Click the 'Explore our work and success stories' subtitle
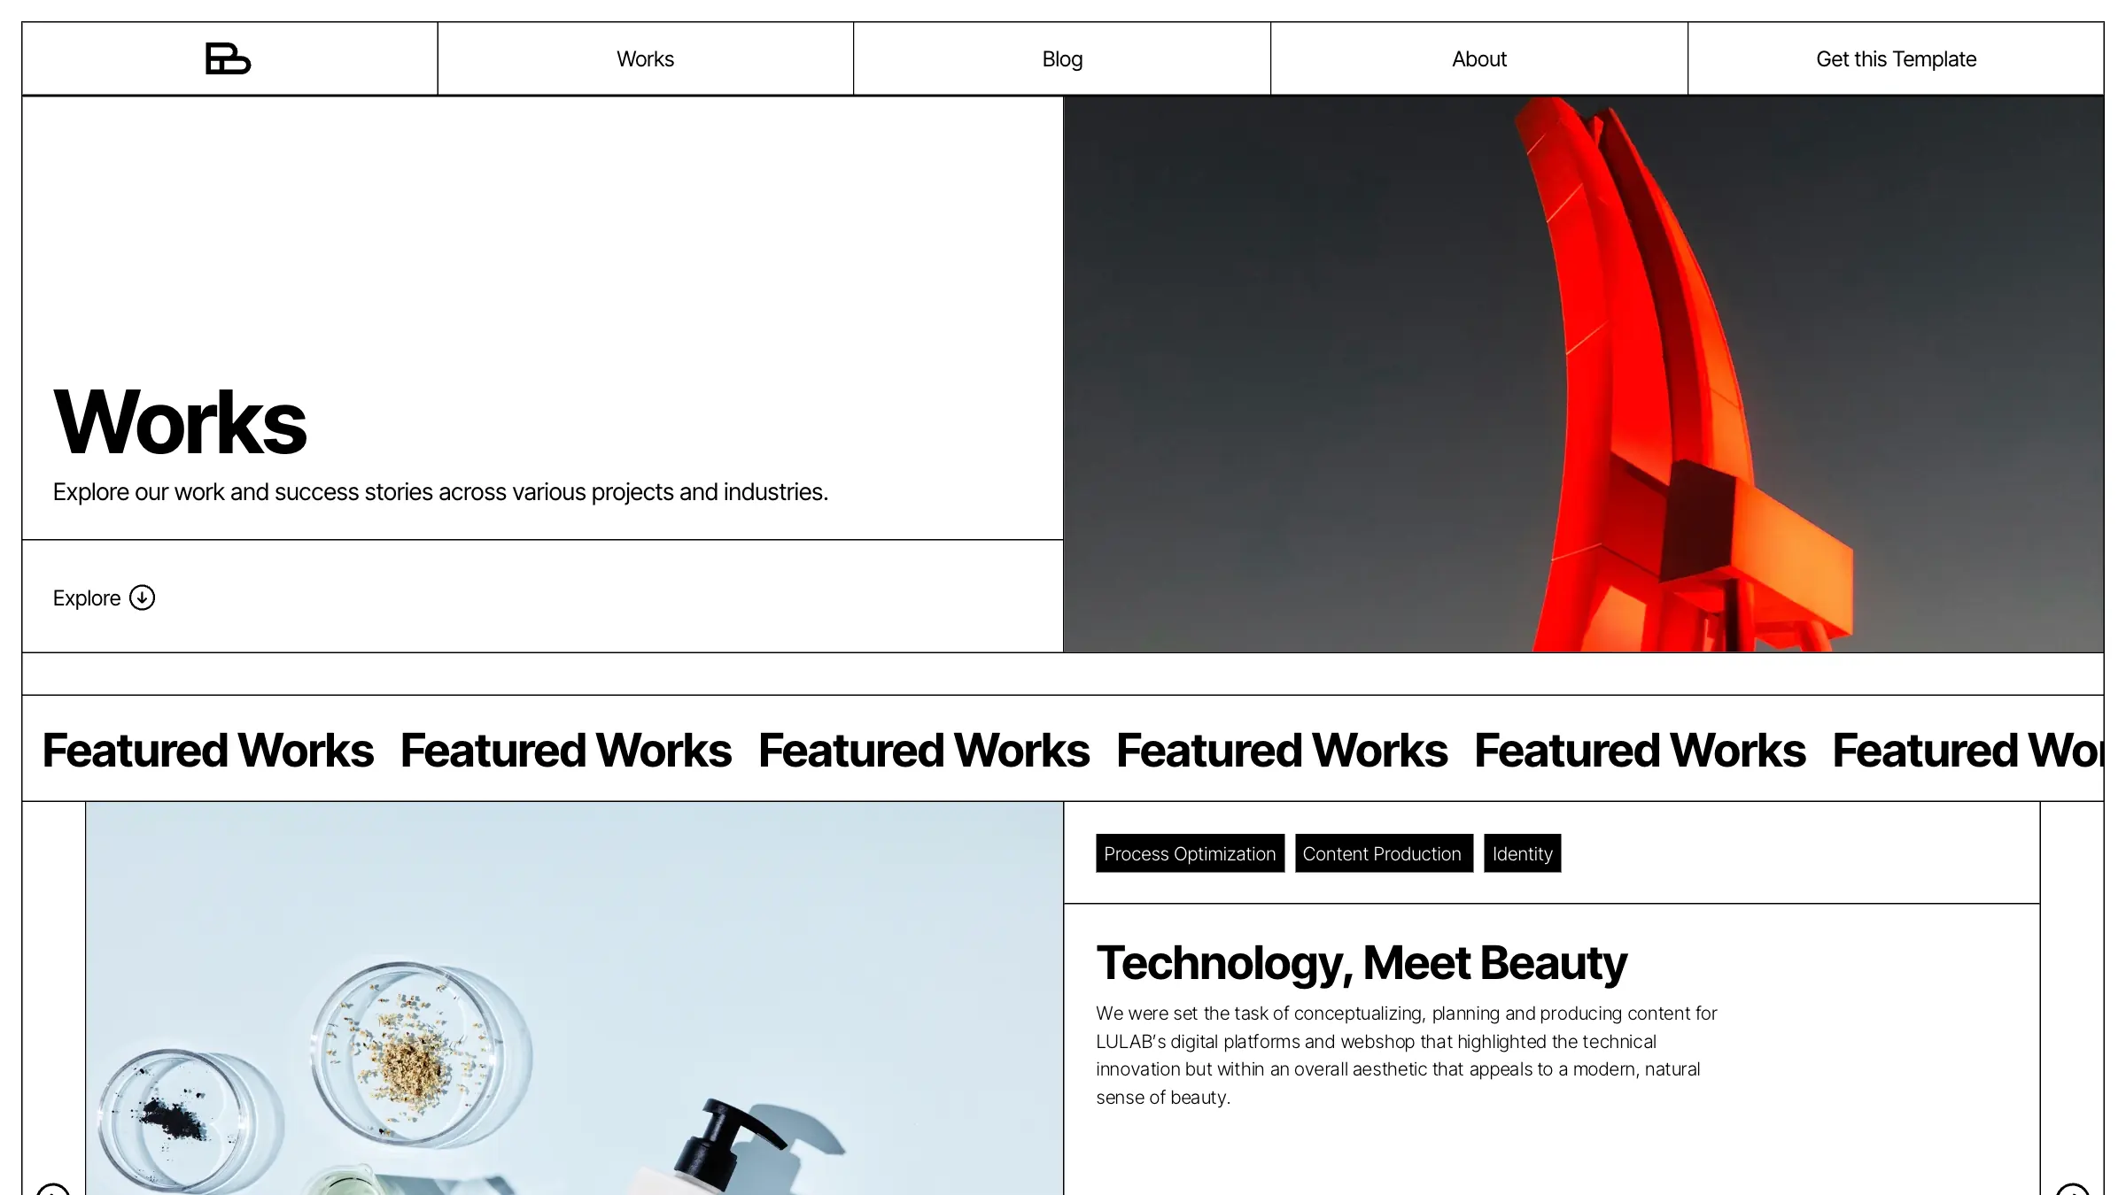Image resolution: width=2126 pixels, height=1195 pixels. (440, 492)
